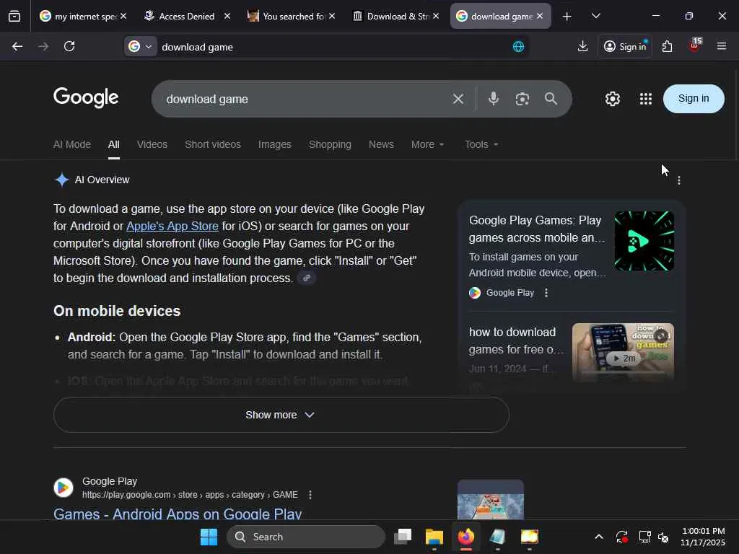
Task: Expand AI Overview with Show more
Action: click(281, 415)
